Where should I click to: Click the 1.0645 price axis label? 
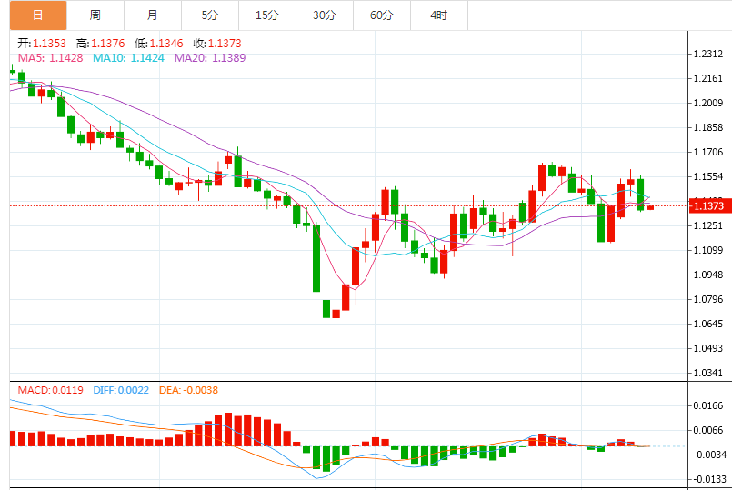point(708,324)
